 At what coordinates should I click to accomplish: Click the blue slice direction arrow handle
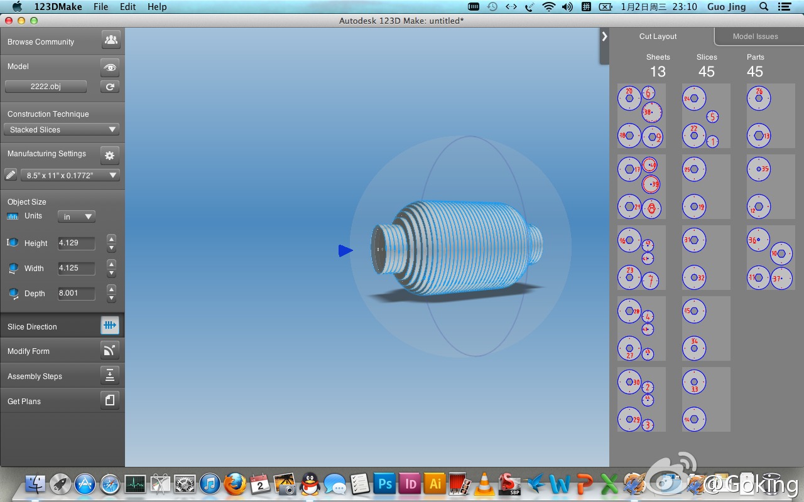(x=345, y=251)
